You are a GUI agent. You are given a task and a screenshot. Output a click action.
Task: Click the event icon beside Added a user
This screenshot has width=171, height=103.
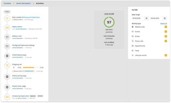pyautogui.click(x=7, y=37)
